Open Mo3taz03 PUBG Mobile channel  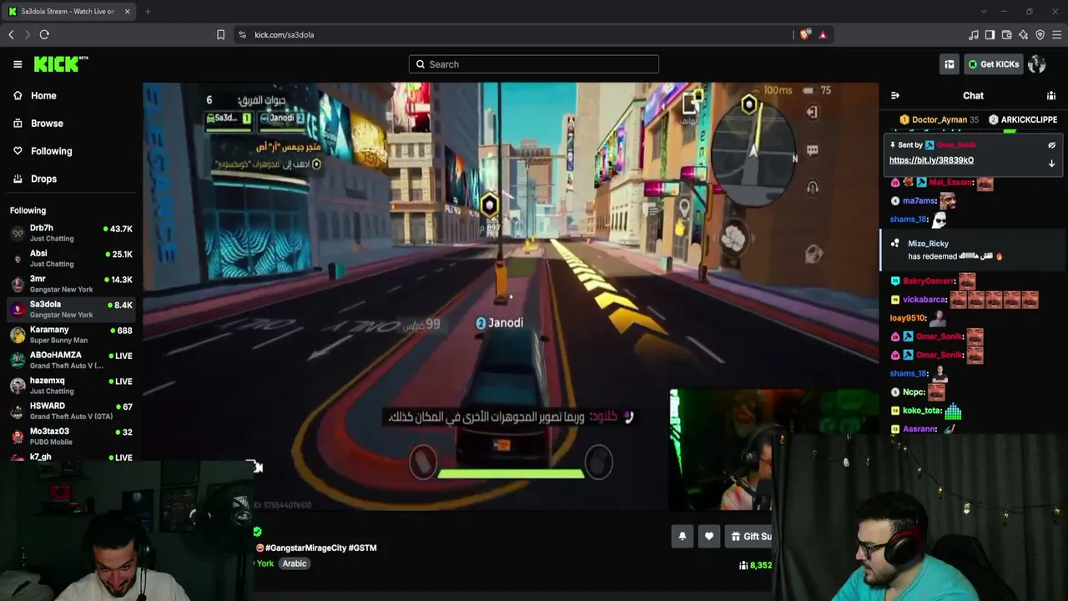(x=71, y=437)
